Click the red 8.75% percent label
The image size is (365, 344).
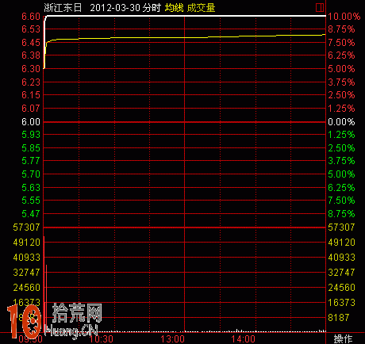coord(341,29)
